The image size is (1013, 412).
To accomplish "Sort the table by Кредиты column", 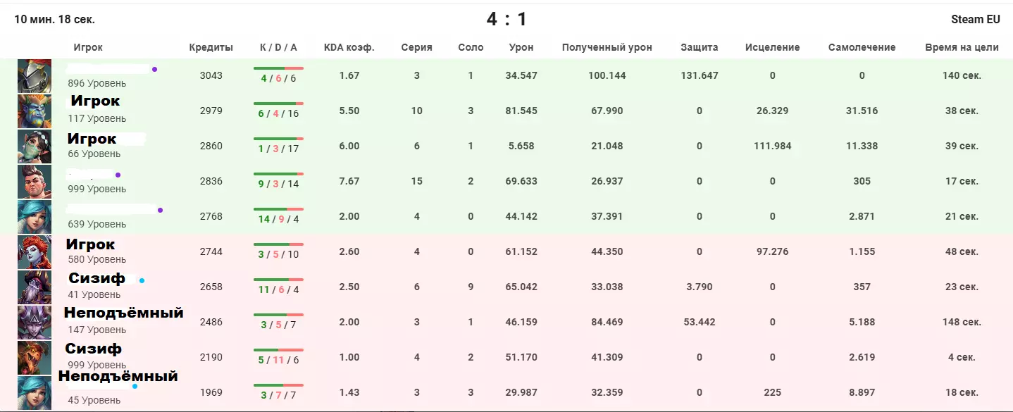I will (211, 48).
